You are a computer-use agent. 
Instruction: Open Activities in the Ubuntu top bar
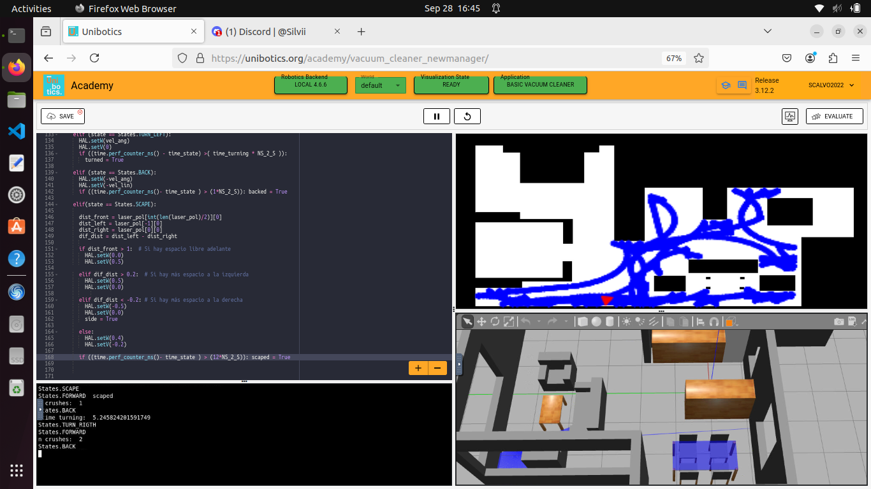coord(31,8)
